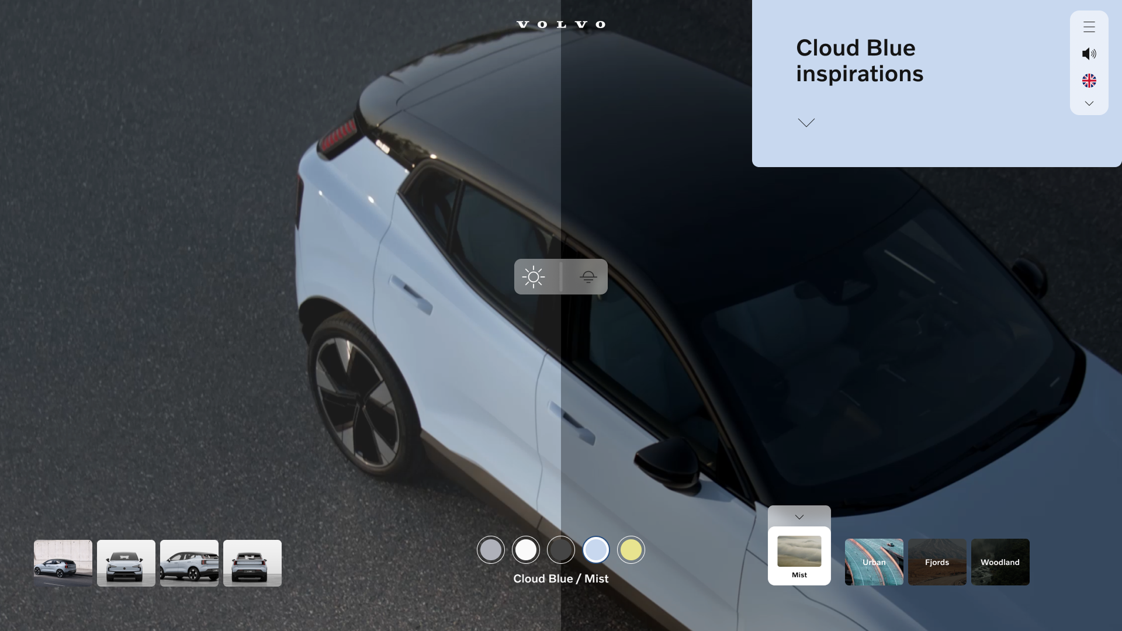Select the Urban inspiration theme

874,562
